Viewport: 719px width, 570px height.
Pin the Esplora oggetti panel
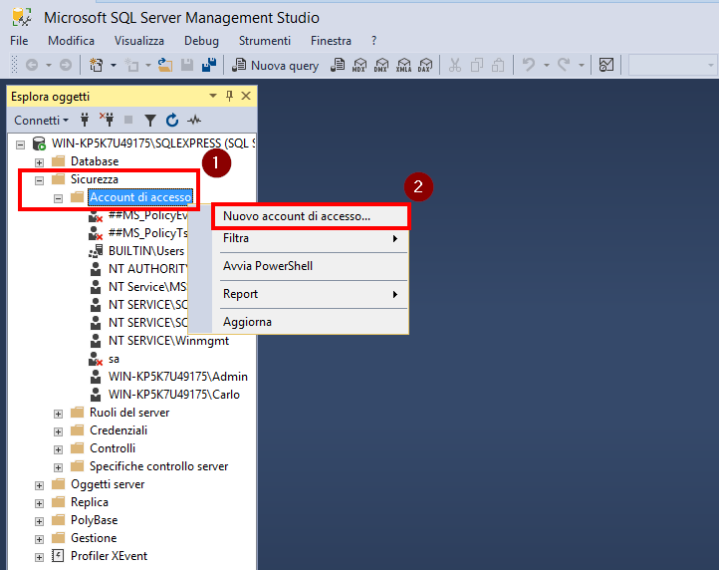[229, 96]
